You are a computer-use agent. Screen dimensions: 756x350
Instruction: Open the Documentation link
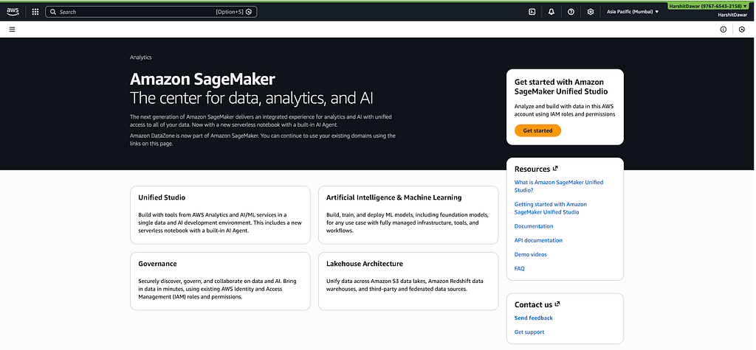click(x=534, y=226)
